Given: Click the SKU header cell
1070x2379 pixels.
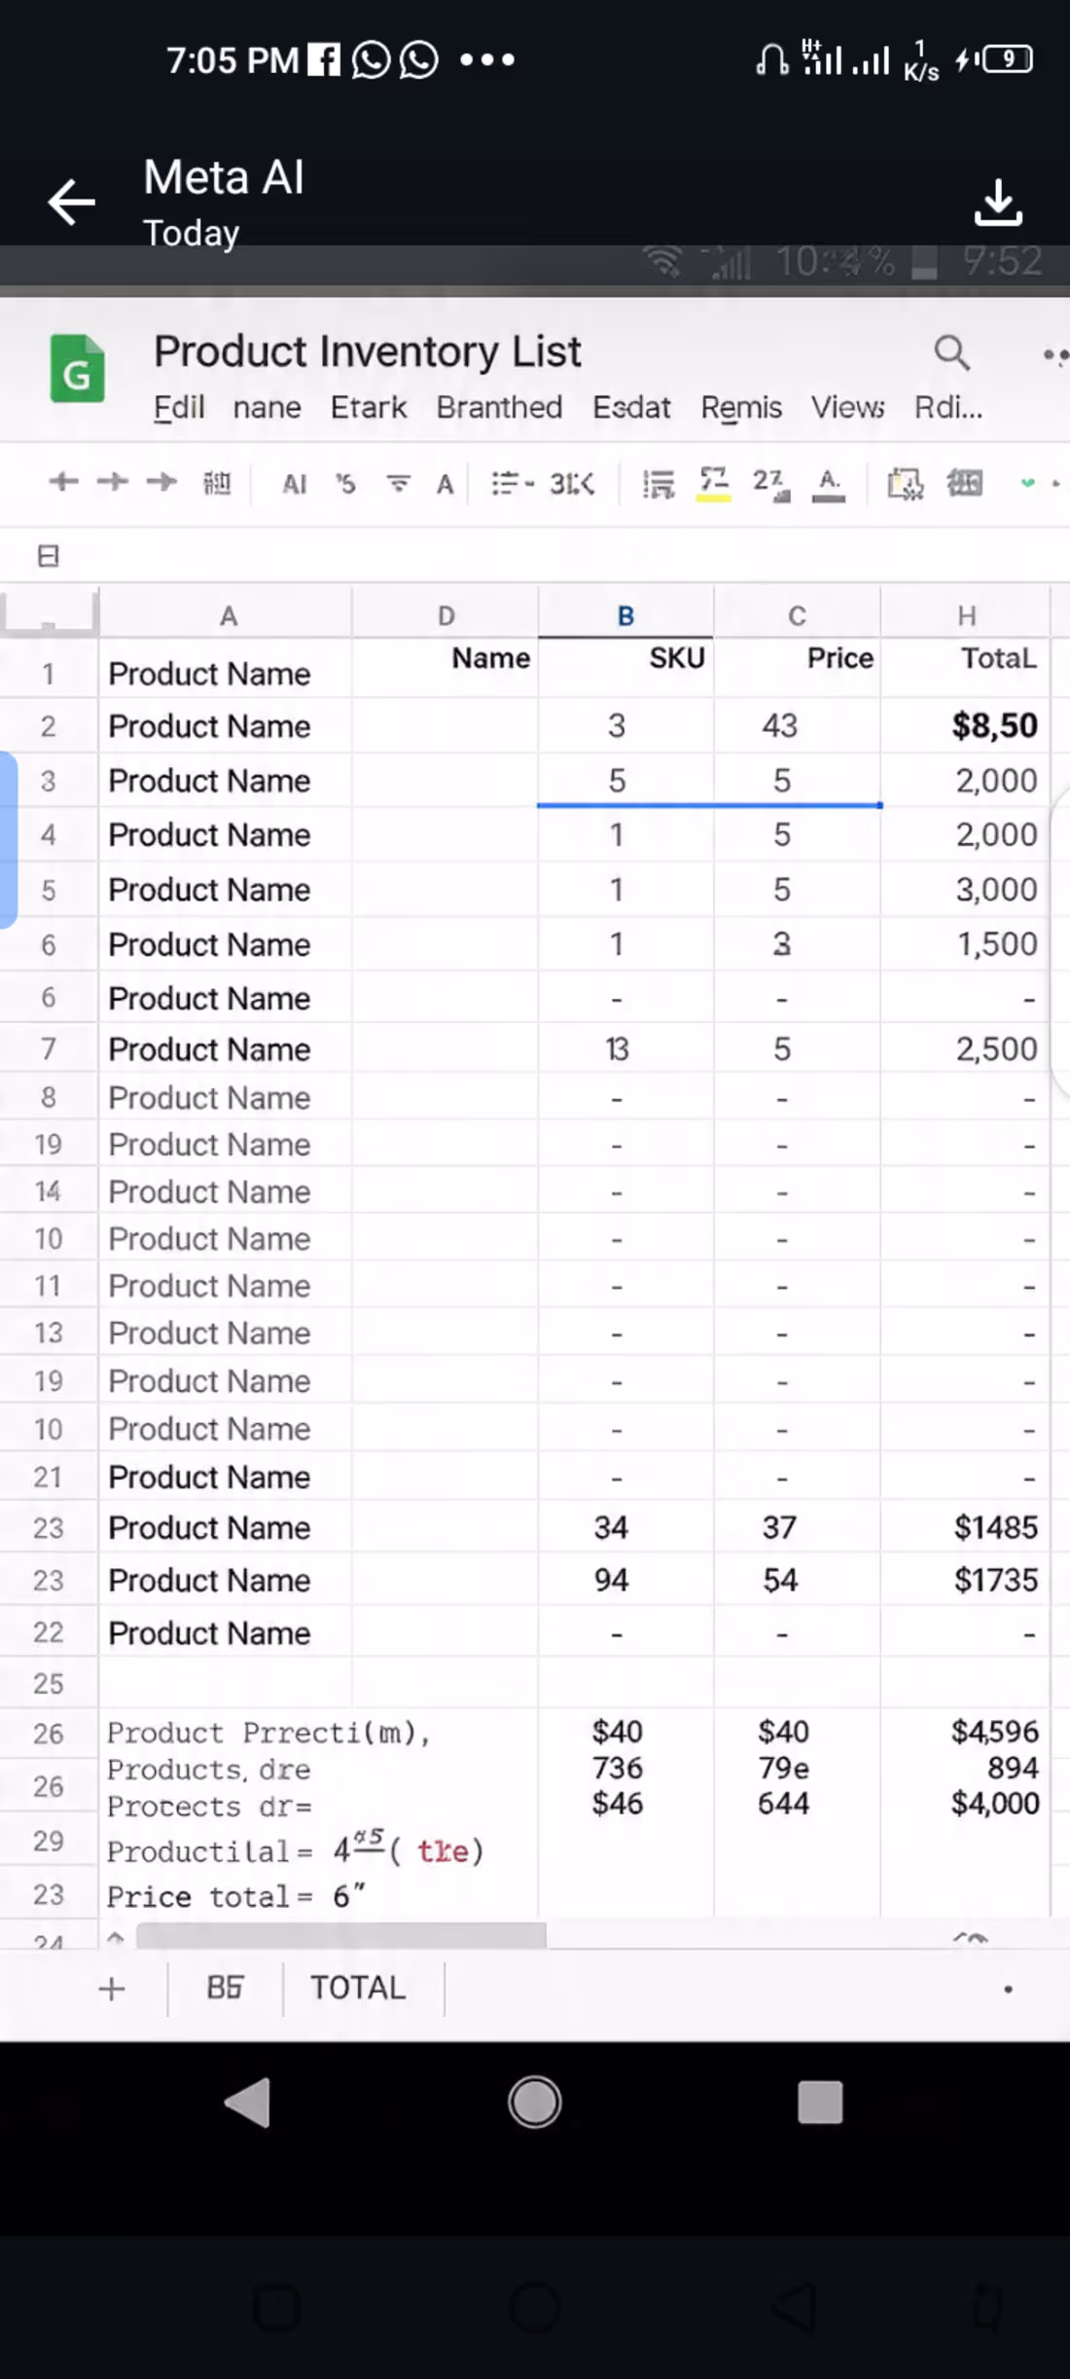Looking at the screenshot, I should click(x=625, y=668).
